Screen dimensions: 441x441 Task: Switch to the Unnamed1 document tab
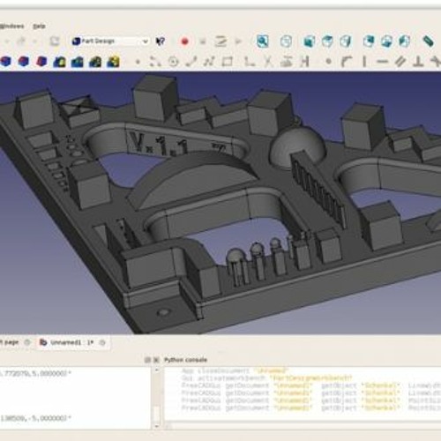click(66, 342)
